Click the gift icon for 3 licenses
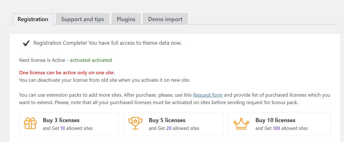The image size is (344, 142). pyautogui.click(x=30, y=124)
